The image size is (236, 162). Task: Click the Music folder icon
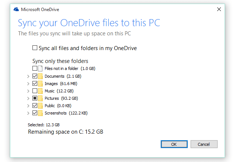[x=40, y=91]
